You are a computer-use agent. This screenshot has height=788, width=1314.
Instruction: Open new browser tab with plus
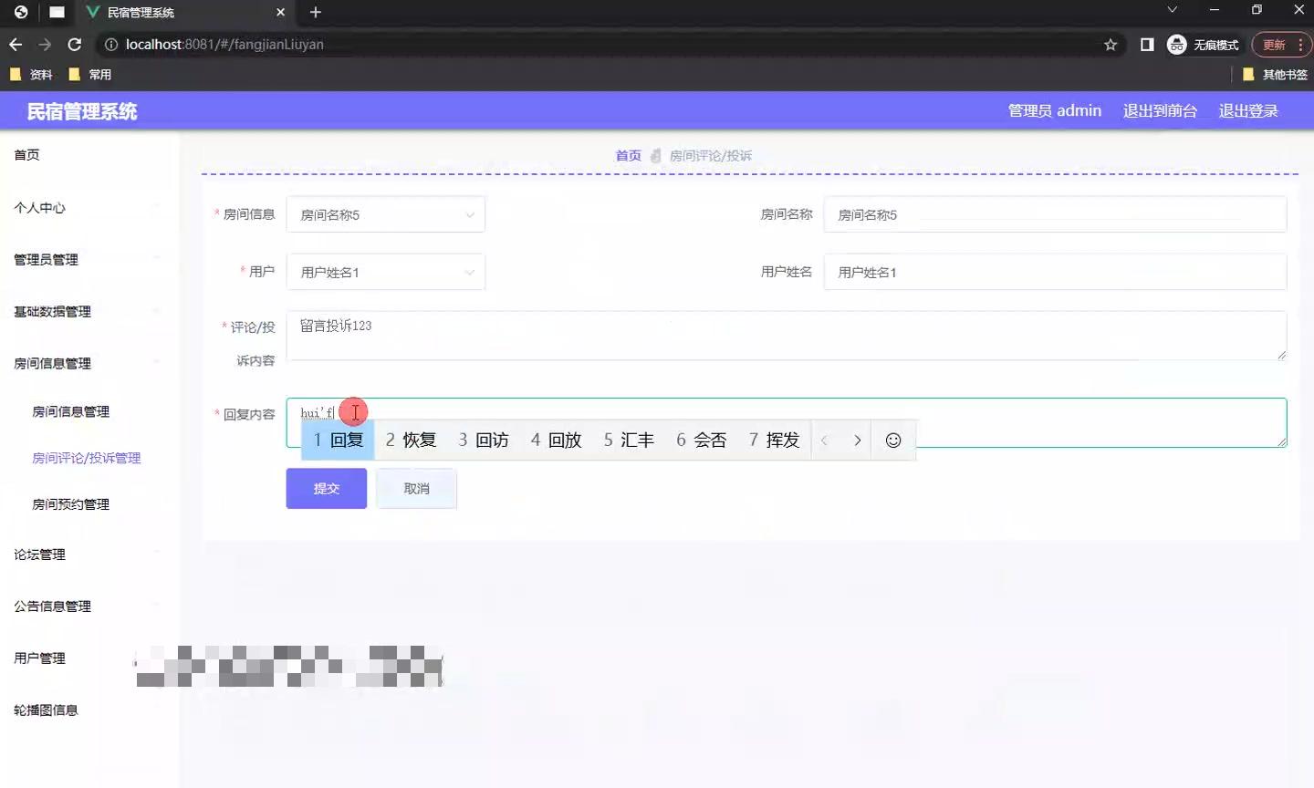click(x=316, y=12)
